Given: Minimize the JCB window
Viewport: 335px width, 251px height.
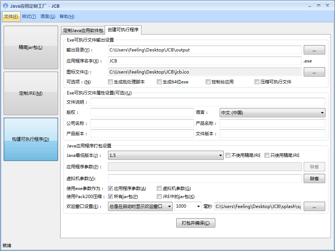Looking at the screenshot, I should (x=310, y=6).
